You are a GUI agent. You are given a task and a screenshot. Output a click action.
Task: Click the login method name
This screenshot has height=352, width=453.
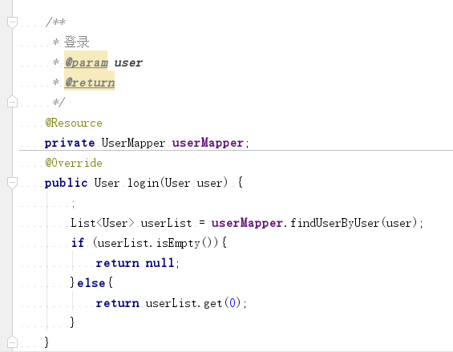tap(143, 184)
